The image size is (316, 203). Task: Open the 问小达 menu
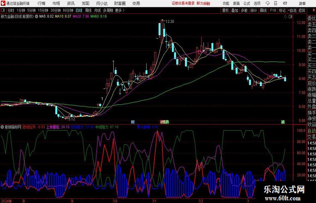[x=102, y=3]
